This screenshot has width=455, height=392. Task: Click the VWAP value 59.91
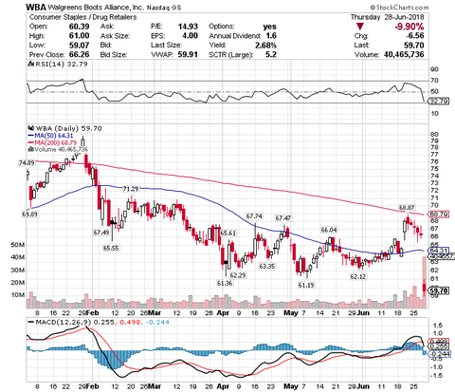coord(188,54)
